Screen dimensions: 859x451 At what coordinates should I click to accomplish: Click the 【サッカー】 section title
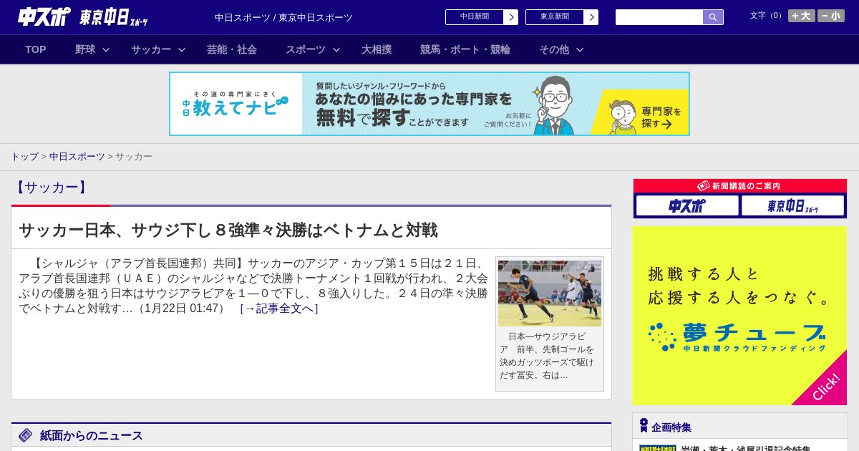[x=51, y=188]
